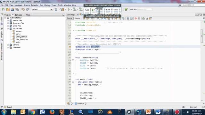This screenshot has width=205, height=115.
Task: Switch to the Services tab
Action: click(19, 15)
